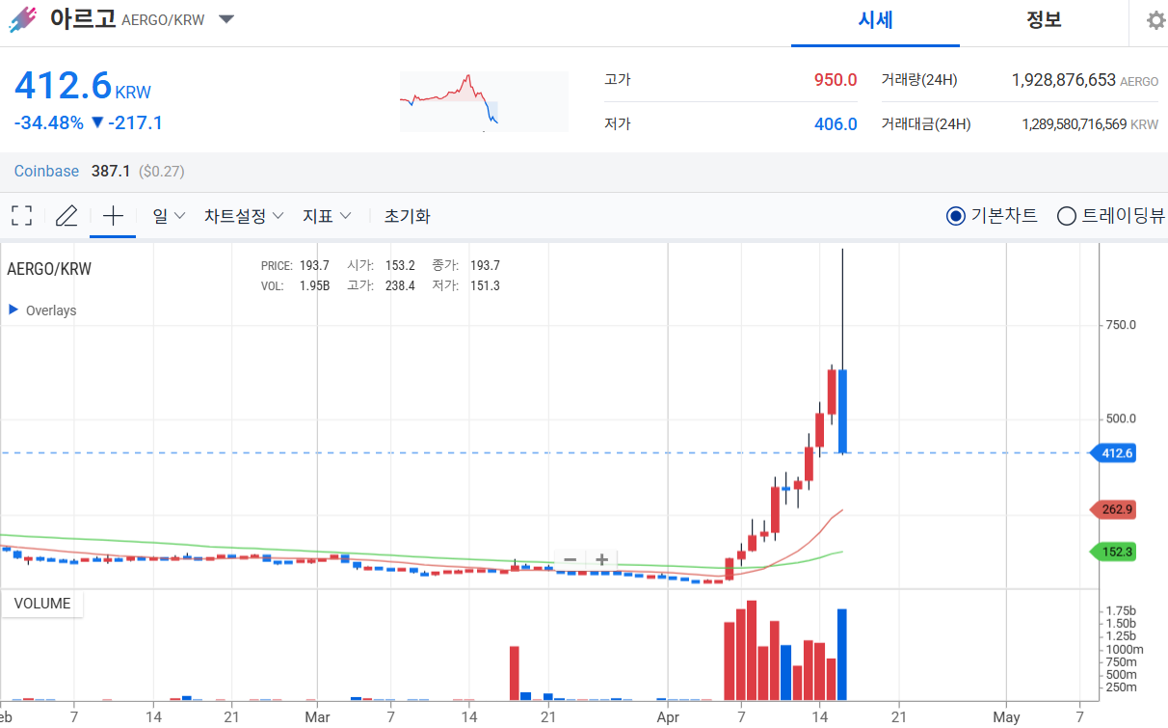This screenshot has height=728, width=1168.
Task: Select the pencil drawing tool
Action: click(66, 216)
